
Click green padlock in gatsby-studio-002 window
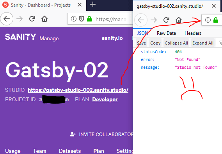(216, 20)
